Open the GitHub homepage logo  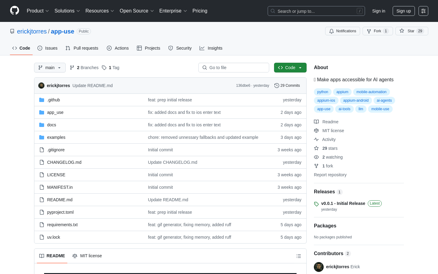[15, 11]
